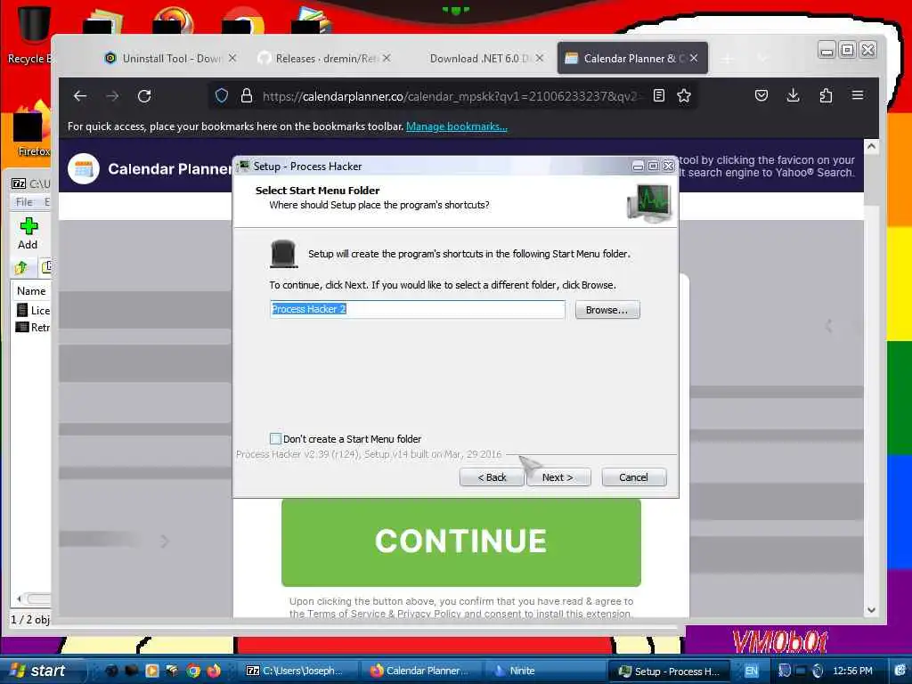This screenshot has width=912, height=684.
Task: Close the Calendar Planner tab
Action: 694,58
